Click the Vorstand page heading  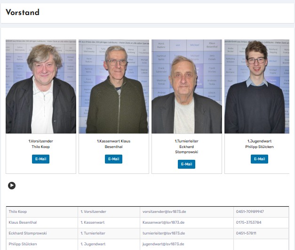click(23, 13)
